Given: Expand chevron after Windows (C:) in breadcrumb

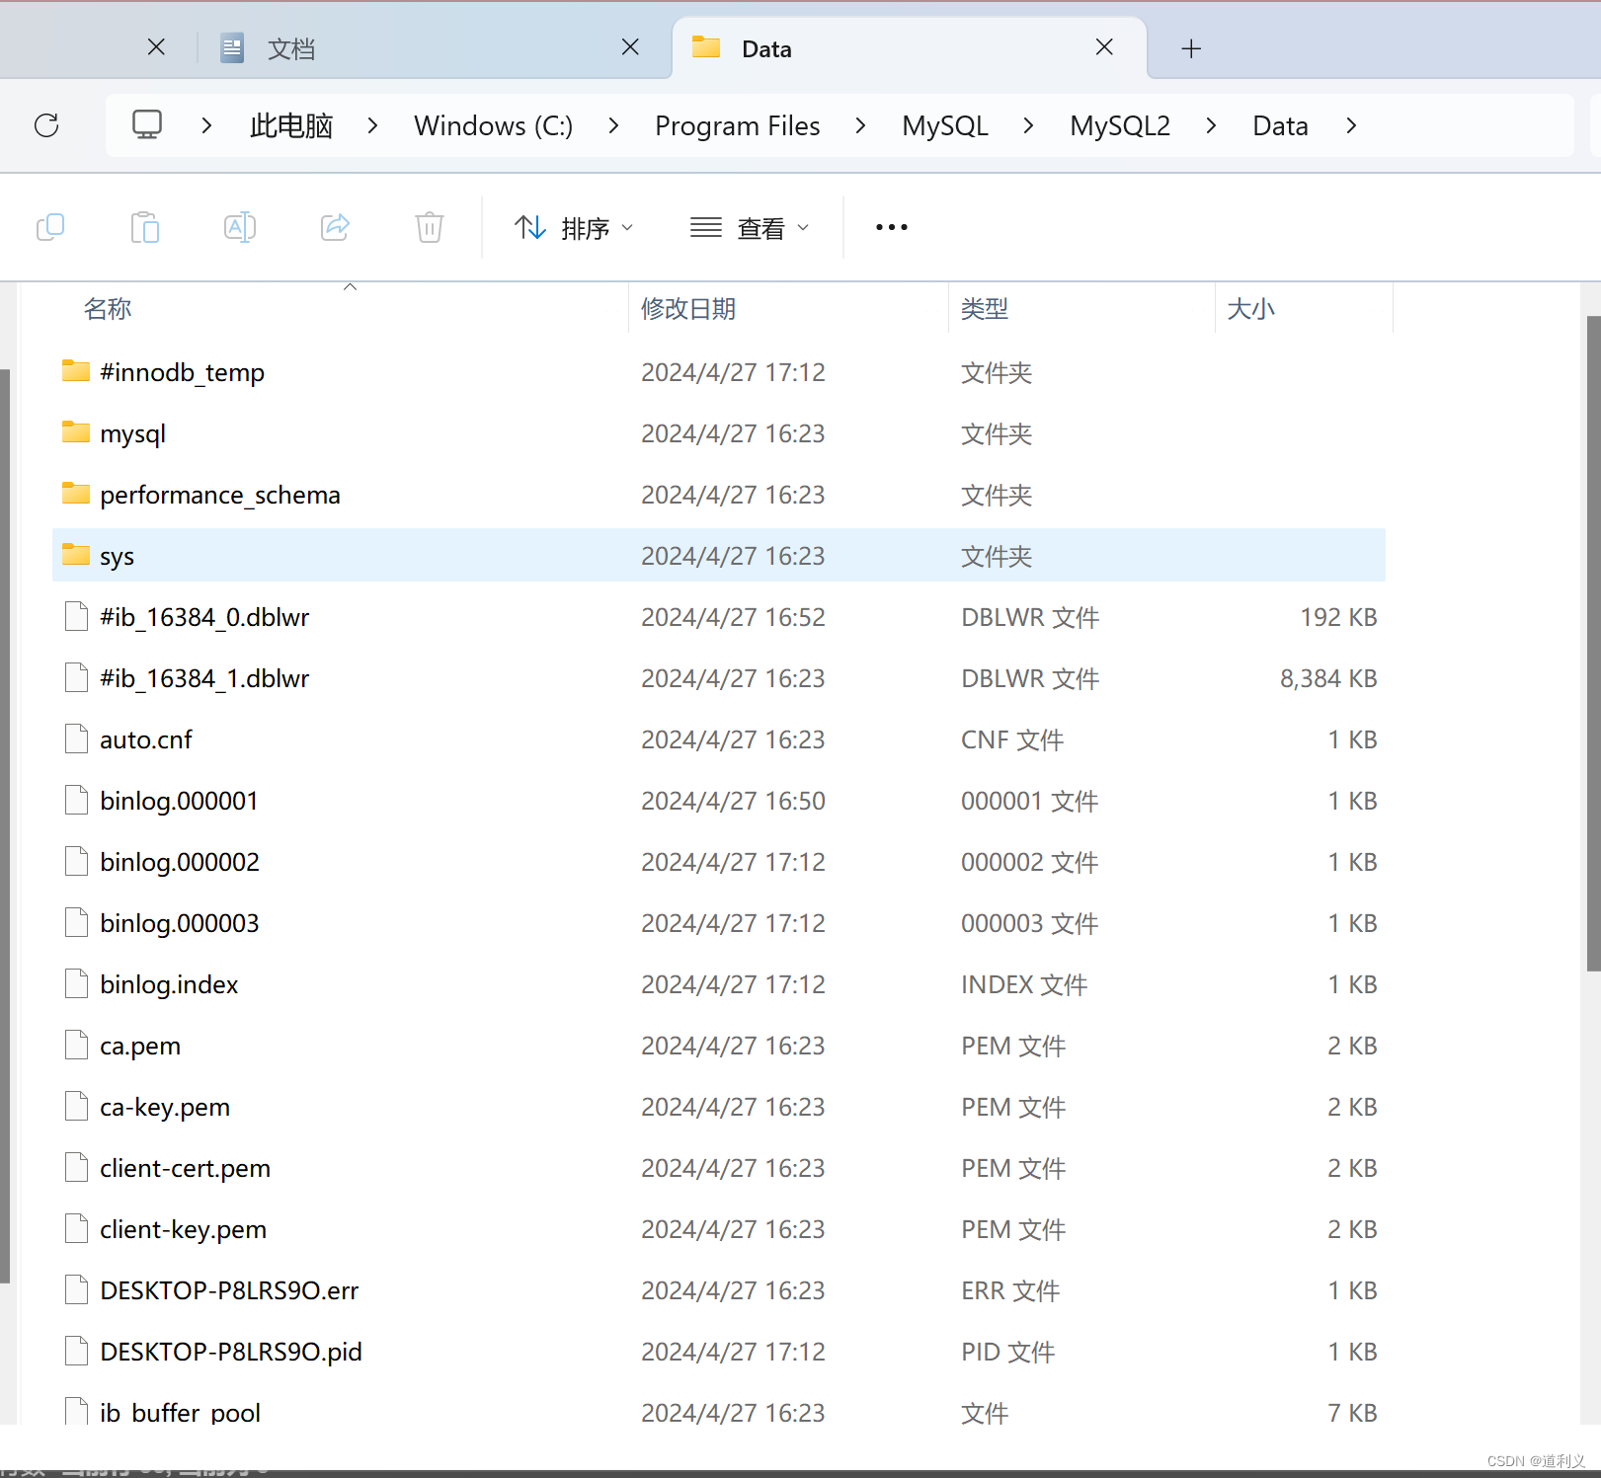Looking at the screenshot, I should click(613, 125).
